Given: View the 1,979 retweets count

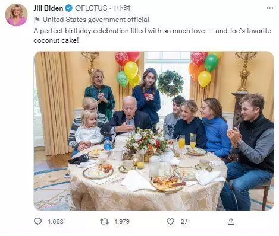Looking at the screenshot, I should click(x=122, y=221).
